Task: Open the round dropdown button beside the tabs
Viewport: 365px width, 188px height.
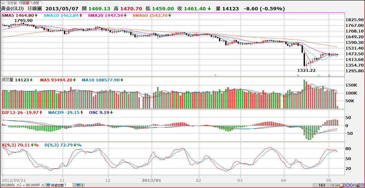Action: (3, 3)
